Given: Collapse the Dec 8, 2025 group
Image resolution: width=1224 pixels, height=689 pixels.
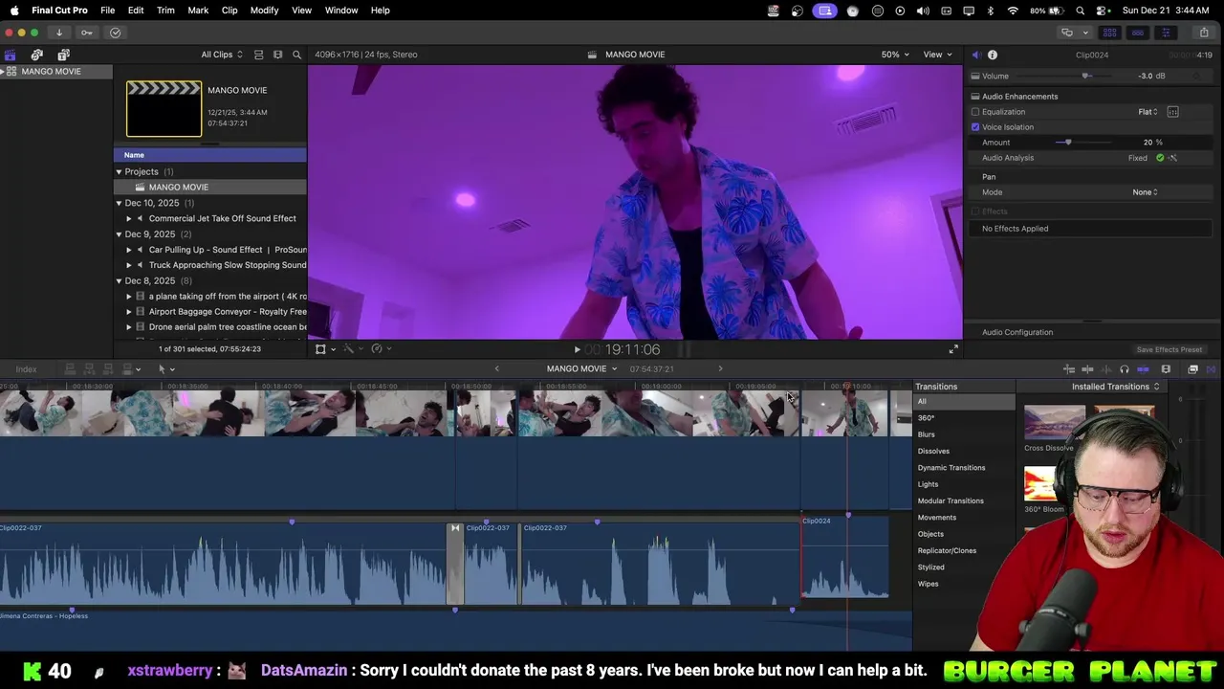Looking at the screenshot, I should [120, 281].
